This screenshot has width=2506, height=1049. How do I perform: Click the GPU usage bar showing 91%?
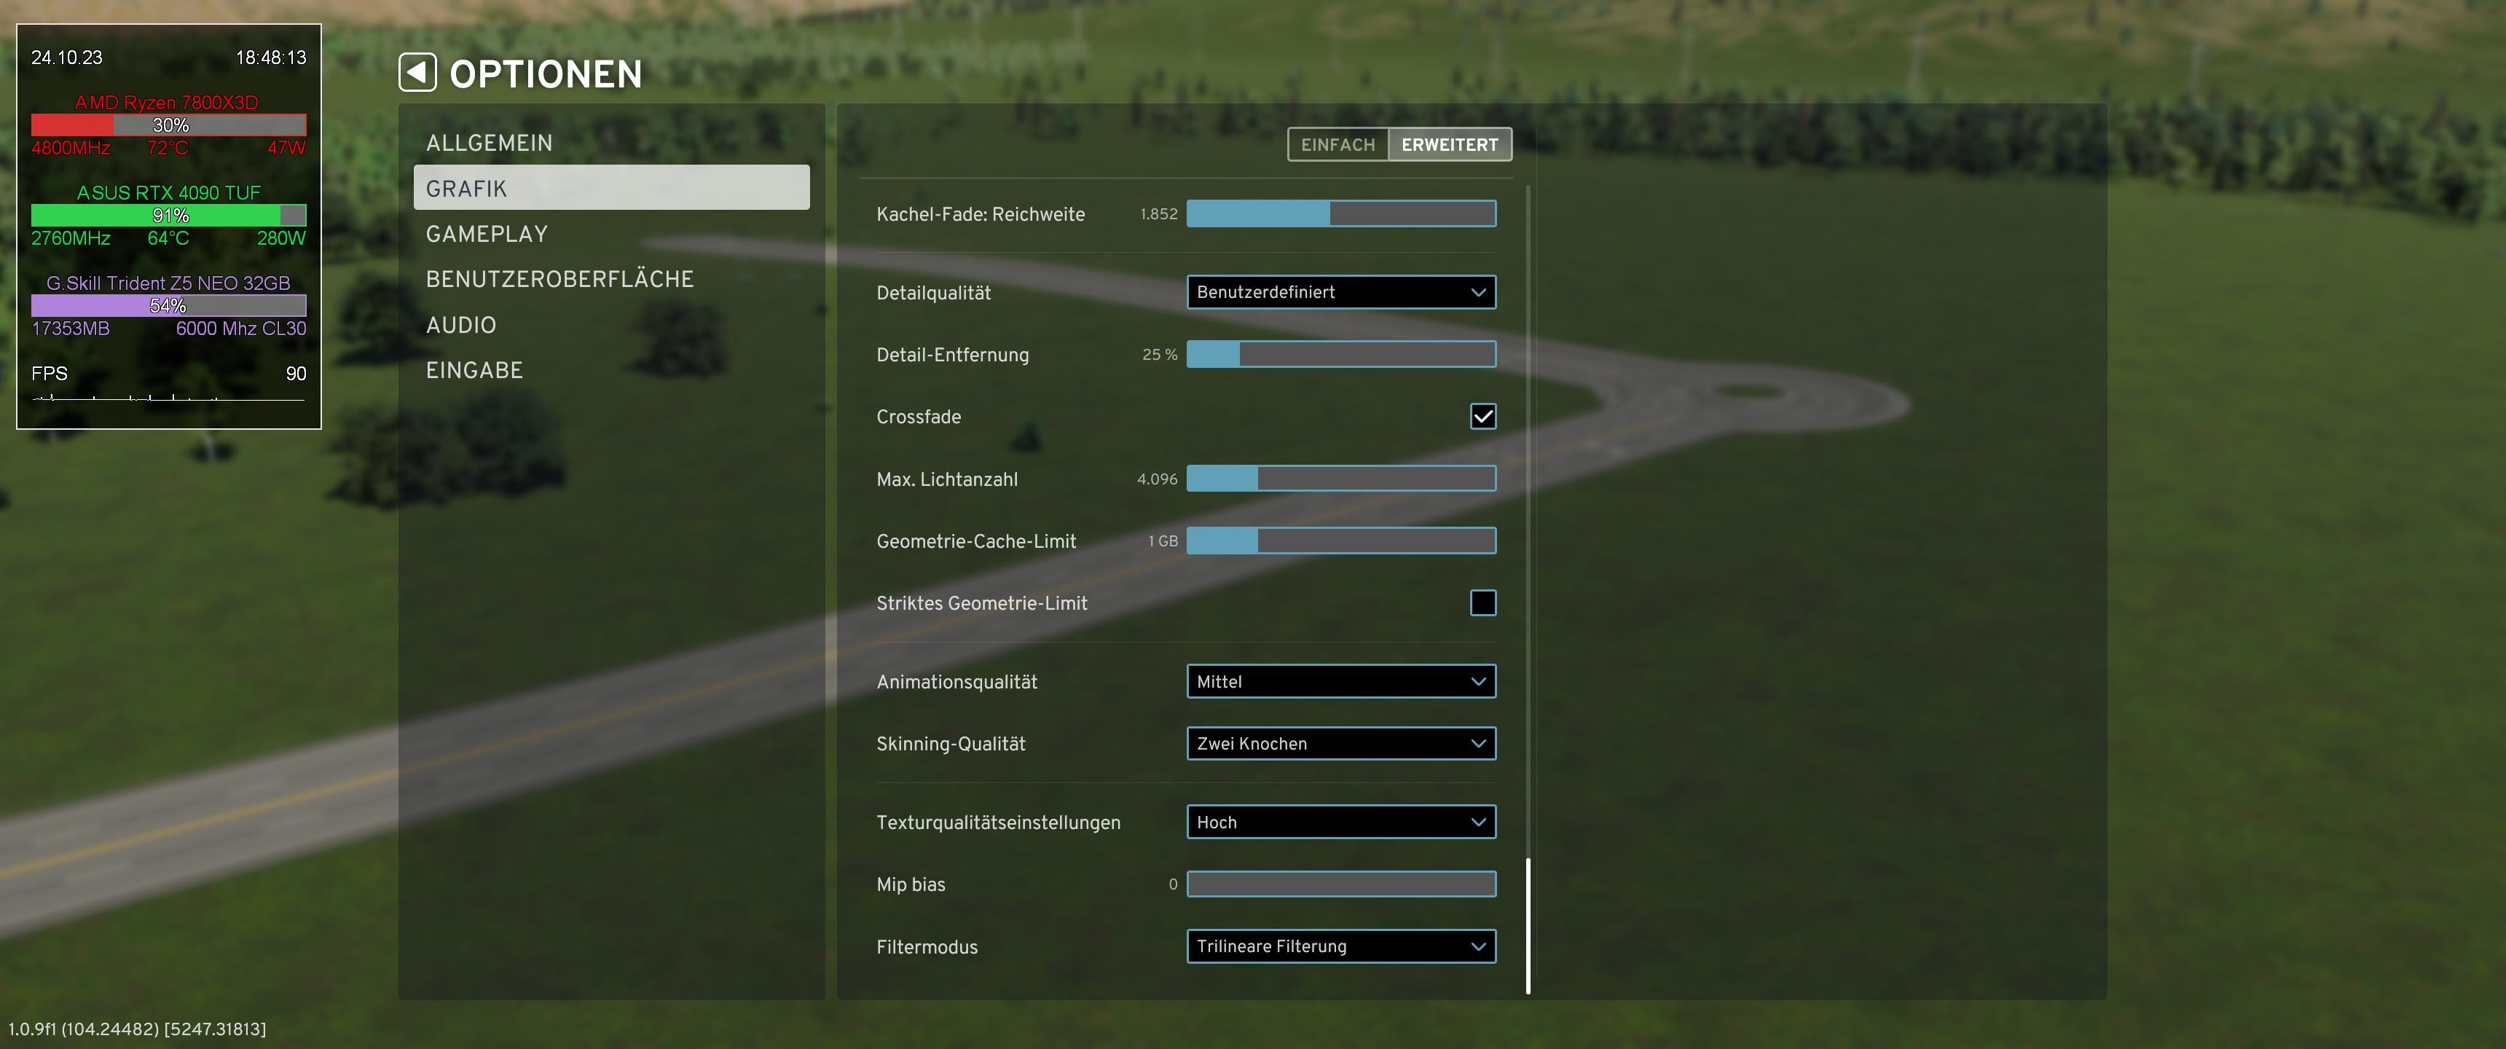coord(168,215)
